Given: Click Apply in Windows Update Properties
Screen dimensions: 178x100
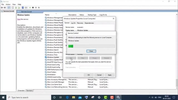Looking at the screenshot, I should click(x=110, y=75).
